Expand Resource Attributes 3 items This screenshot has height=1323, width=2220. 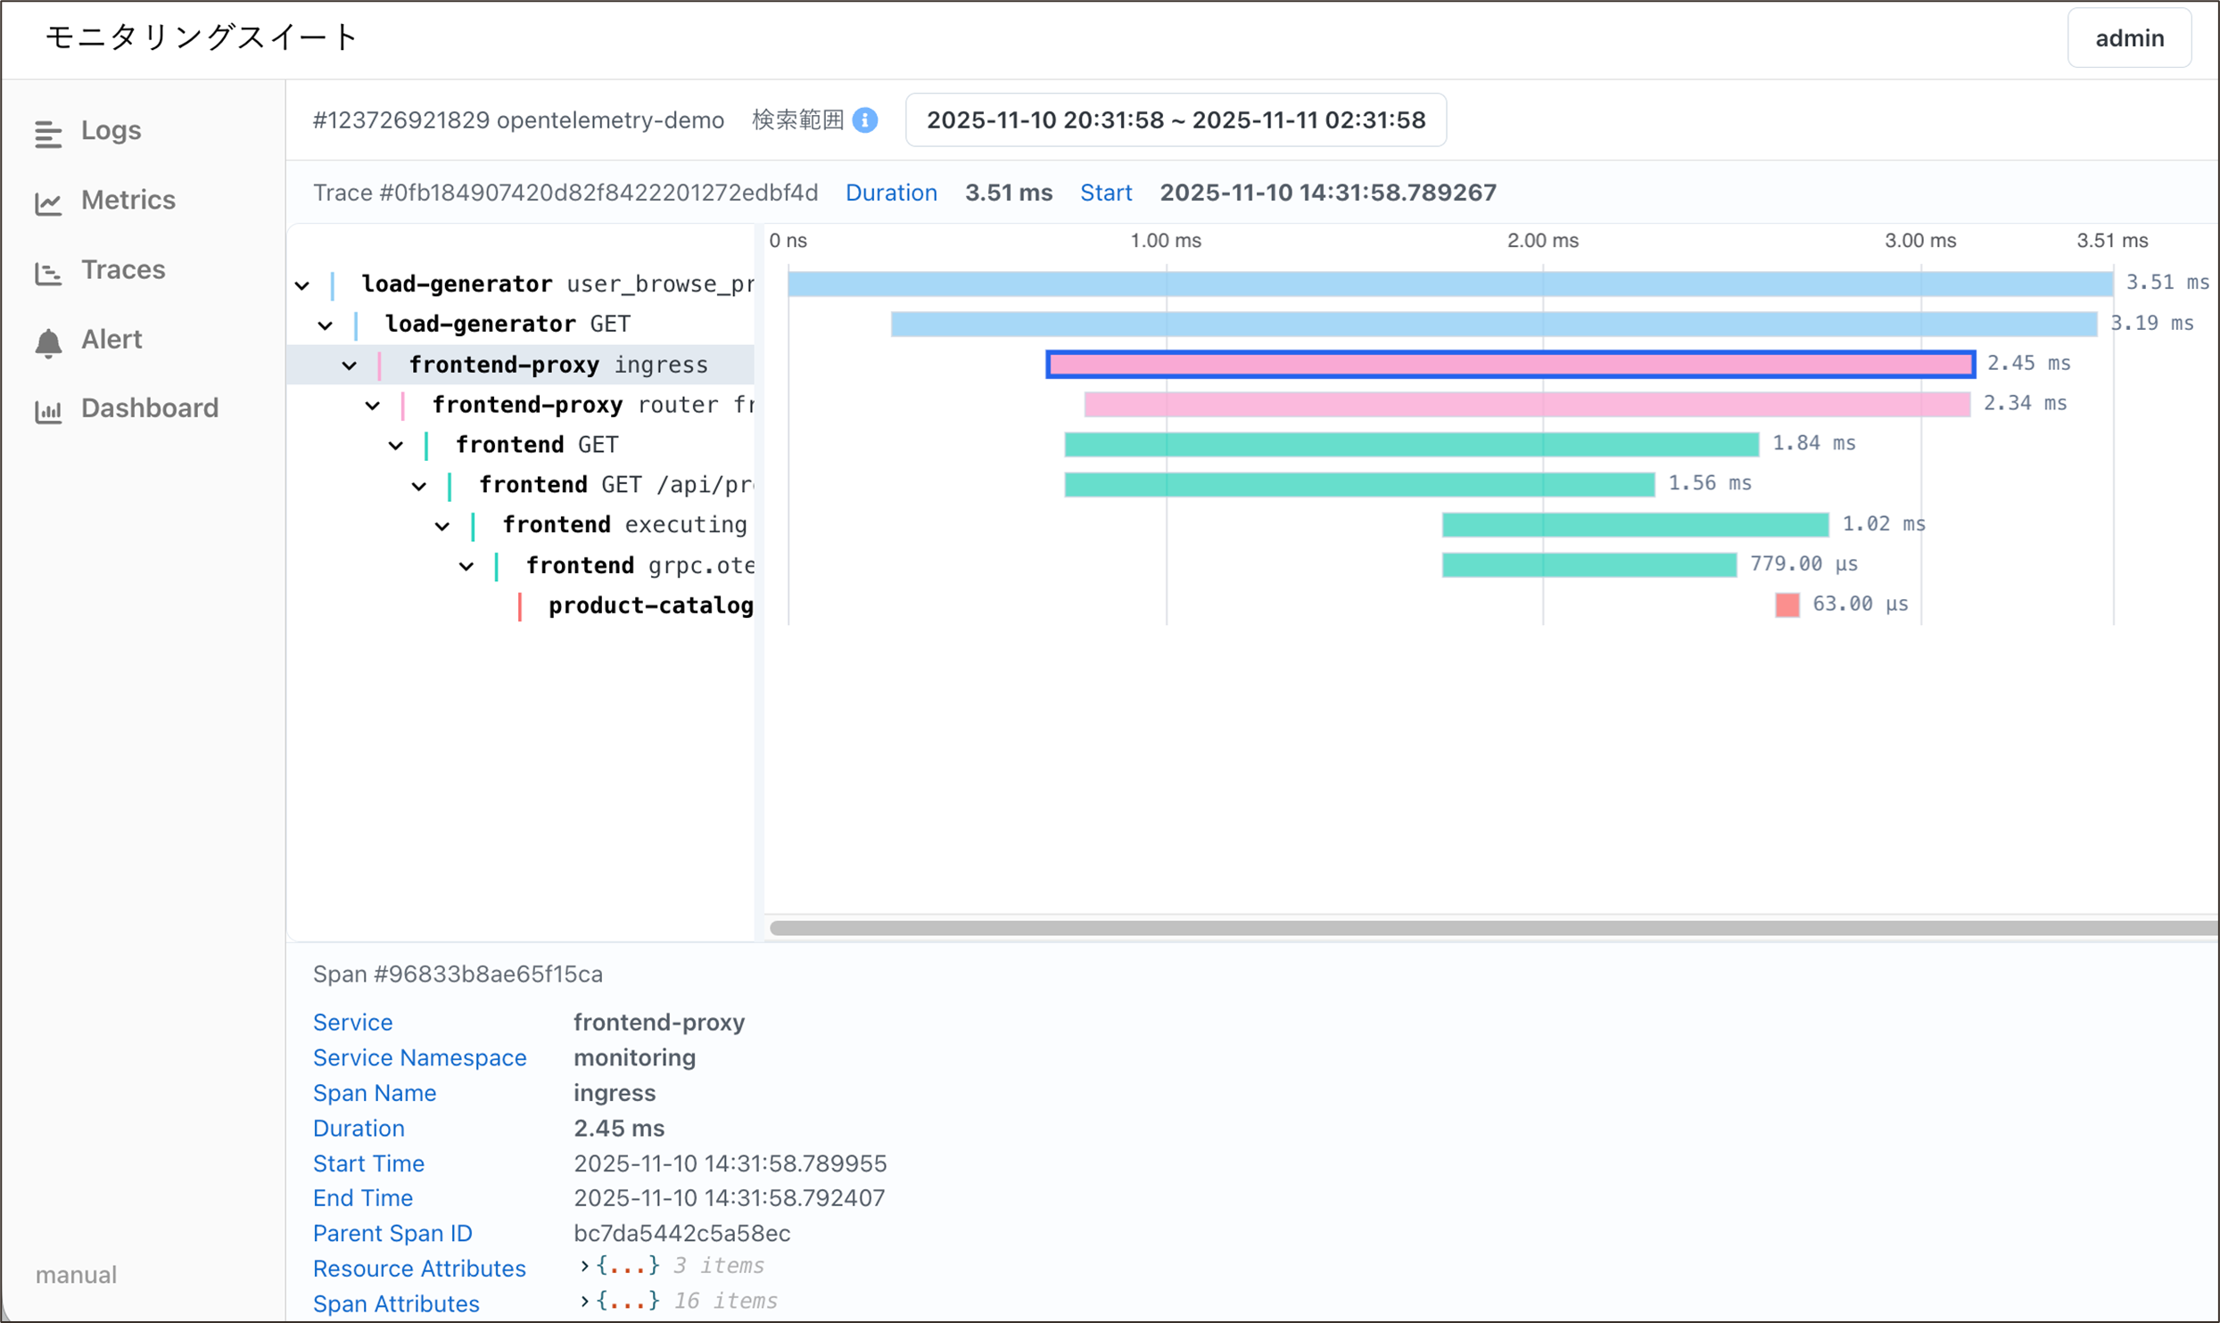click(584, 1266)
